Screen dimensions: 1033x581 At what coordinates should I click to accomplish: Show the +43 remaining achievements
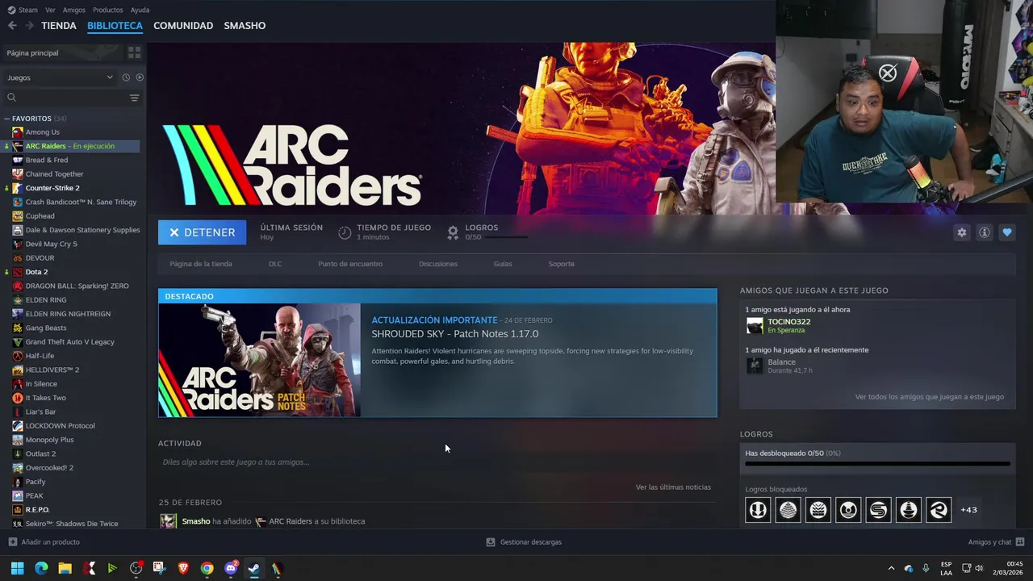point(968,510)
